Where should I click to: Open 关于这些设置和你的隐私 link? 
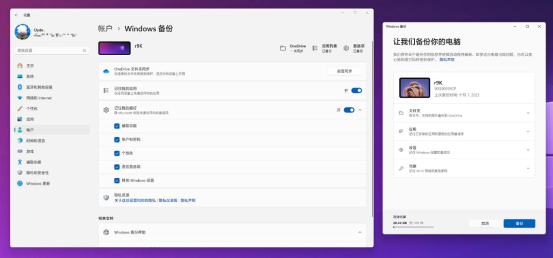[x=135, y=200]
